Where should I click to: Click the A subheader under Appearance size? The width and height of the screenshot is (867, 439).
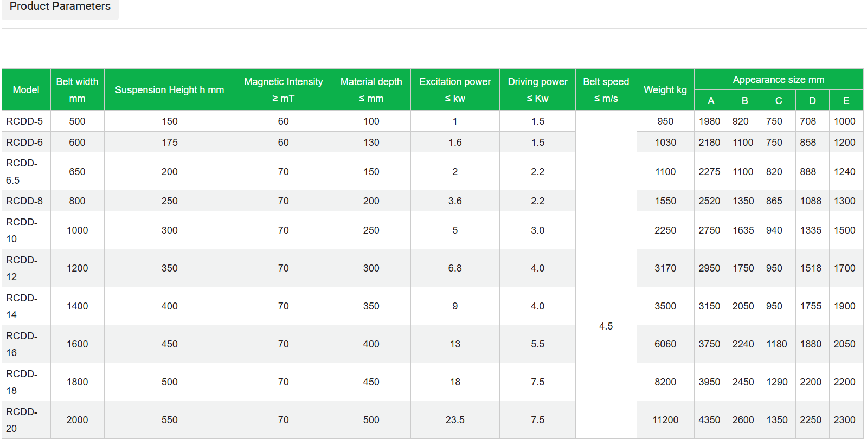click(x=711, y=101)
